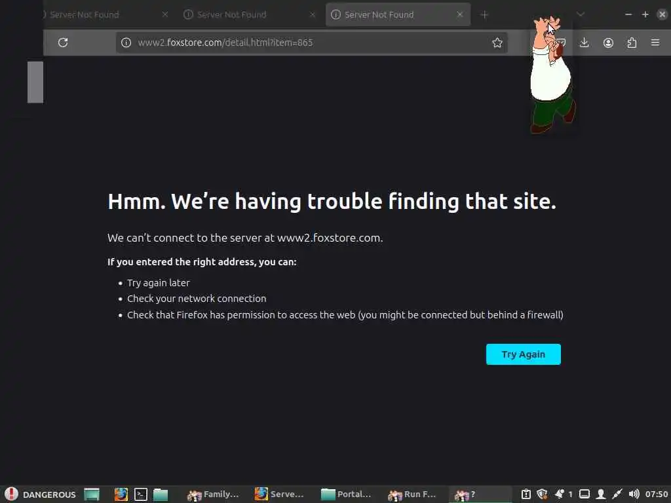Image resolution: width=671 pixels, height=503 pixels.
Task: Open the extensions puzzle icon
Action: coord(632,43)
